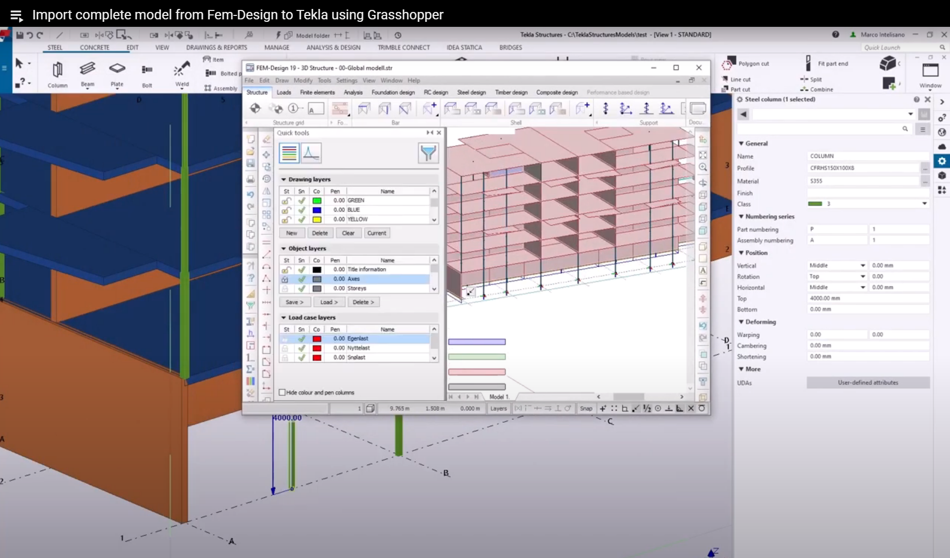The width and height of the screenshot is (950, 558).
Task: Collapse the Object layers section
Action: tap(283, 248)
